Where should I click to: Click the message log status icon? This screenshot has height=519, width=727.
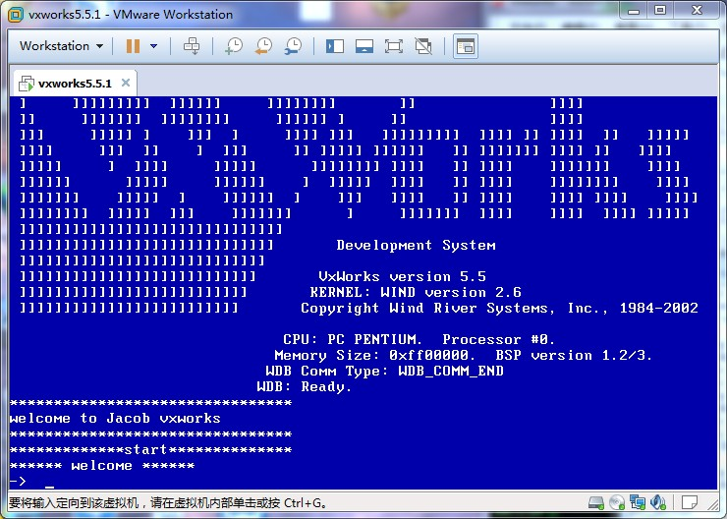coord(690,502)
